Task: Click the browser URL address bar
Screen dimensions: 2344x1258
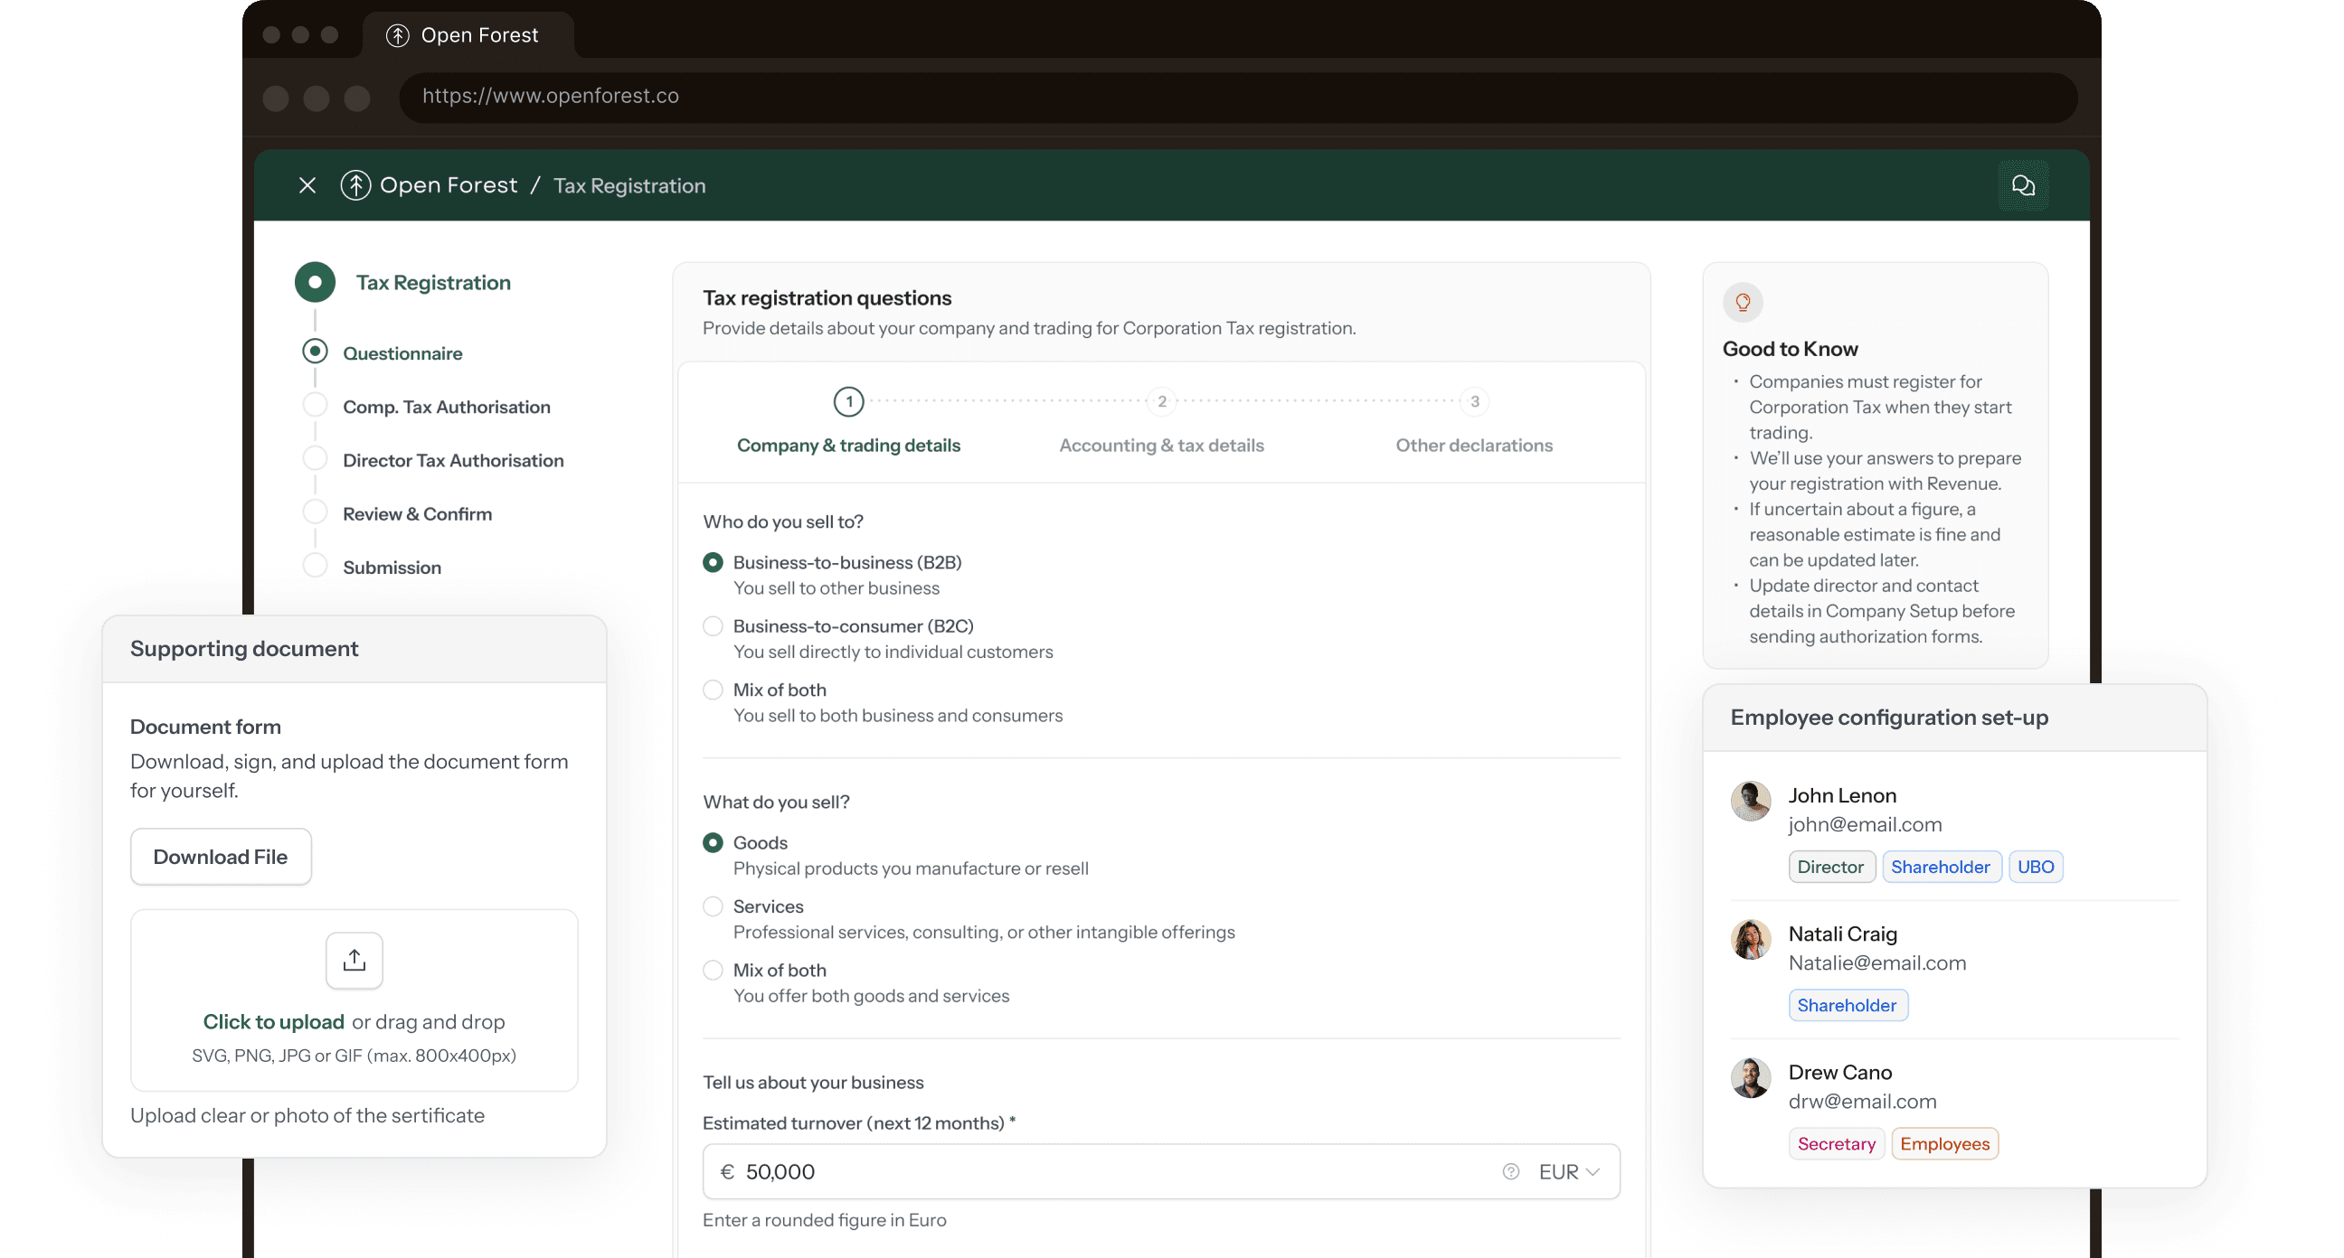Action: click(1237, 97)
